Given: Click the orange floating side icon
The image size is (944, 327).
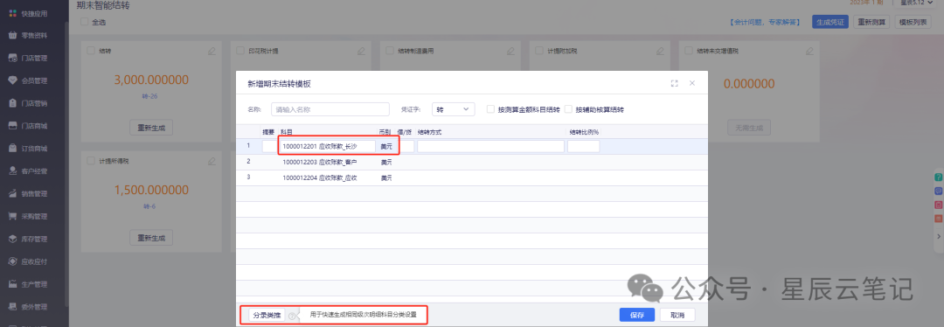Looking at the screenshot, I should click(x=938, y=219).
